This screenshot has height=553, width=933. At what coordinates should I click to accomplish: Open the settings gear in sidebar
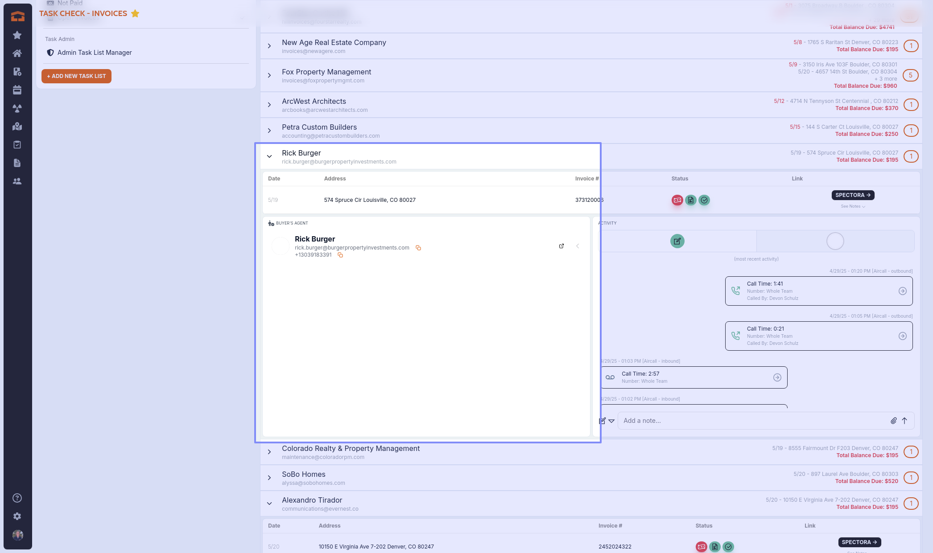pos(17,516)
